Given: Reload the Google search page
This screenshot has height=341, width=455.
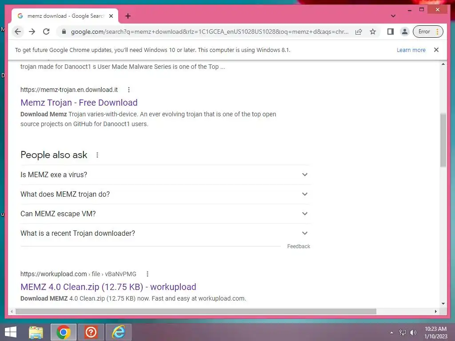Looking at the screenshot, I should pyautogui.click(x=46, y=32).
